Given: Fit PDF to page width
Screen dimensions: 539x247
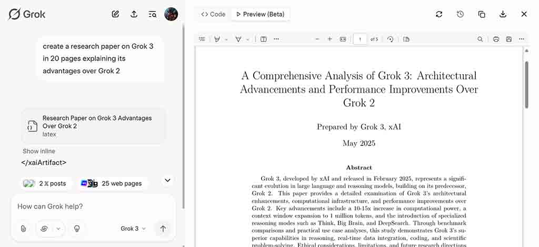Looking at the screenshot, I should click(x=343, y=39).
